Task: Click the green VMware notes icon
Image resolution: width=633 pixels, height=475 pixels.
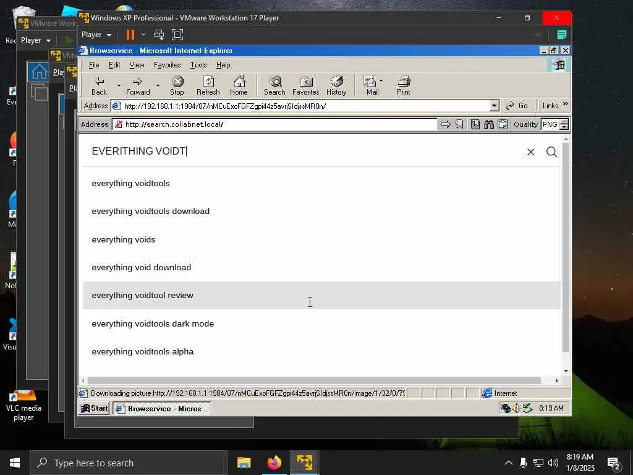Action: click(x=561, y=35)
